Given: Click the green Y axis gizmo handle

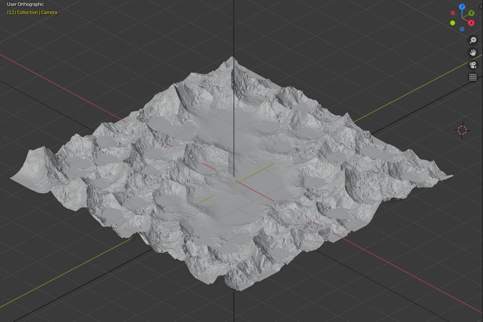Looking at the screenshot, I should tap(471, 13).
